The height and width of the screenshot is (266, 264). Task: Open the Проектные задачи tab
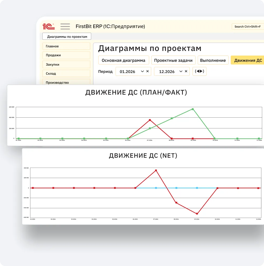point(173,60)
